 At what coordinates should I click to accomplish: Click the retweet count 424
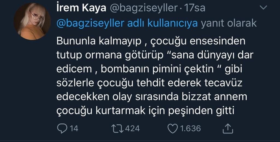133,128
